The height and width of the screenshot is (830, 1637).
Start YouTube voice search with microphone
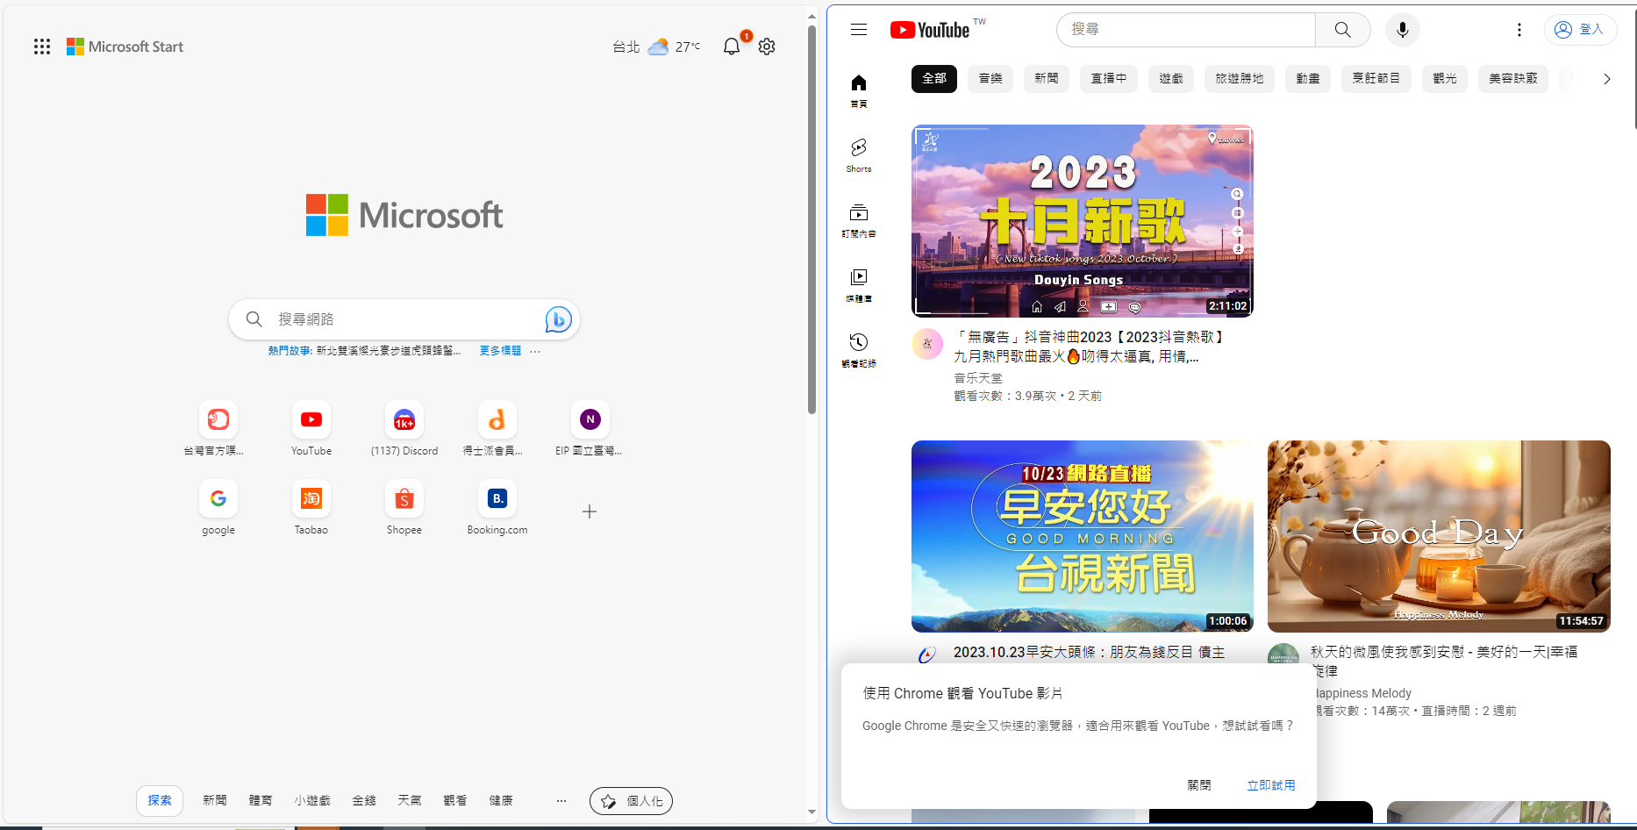[x=1403, y=30]
